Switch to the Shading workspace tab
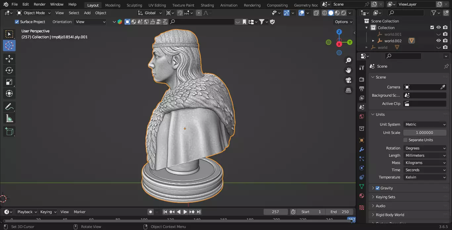Viewport: 452px width, 230px height. point(207,5)
